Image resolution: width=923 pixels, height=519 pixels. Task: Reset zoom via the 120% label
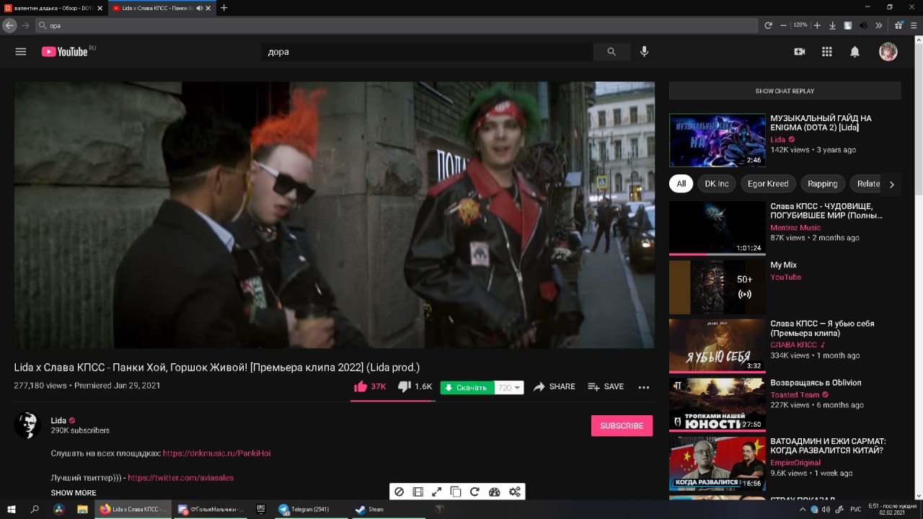(x=800, y=25)
